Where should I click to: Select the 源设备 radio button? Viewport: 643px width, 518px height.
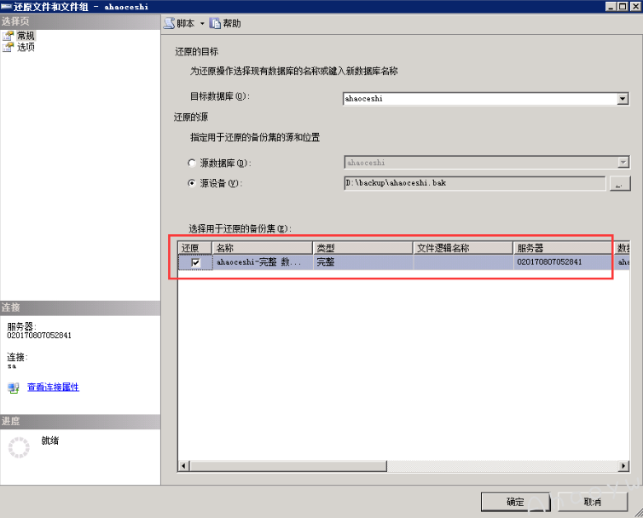tap(191, 183)
